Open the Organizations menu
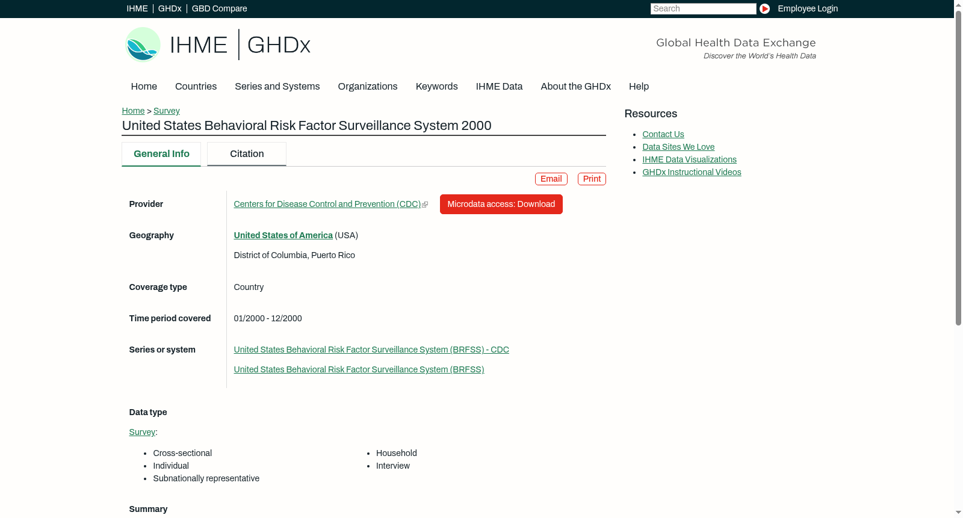The image size is (963, 518). (x=368, y=87)
